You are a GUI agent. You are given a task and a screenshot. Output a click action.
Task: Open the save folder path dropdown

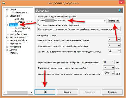pyautogui.click(x=105, y=21)
